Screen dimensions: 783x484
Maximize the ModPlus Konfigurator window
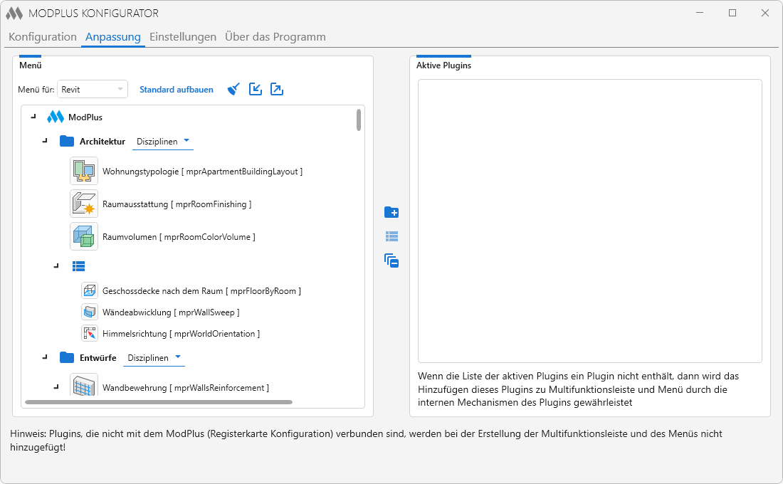[x=732, y=13]
